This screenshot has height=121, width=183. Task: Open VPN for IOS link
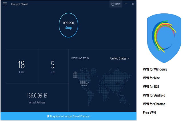(x=151, y=87)
